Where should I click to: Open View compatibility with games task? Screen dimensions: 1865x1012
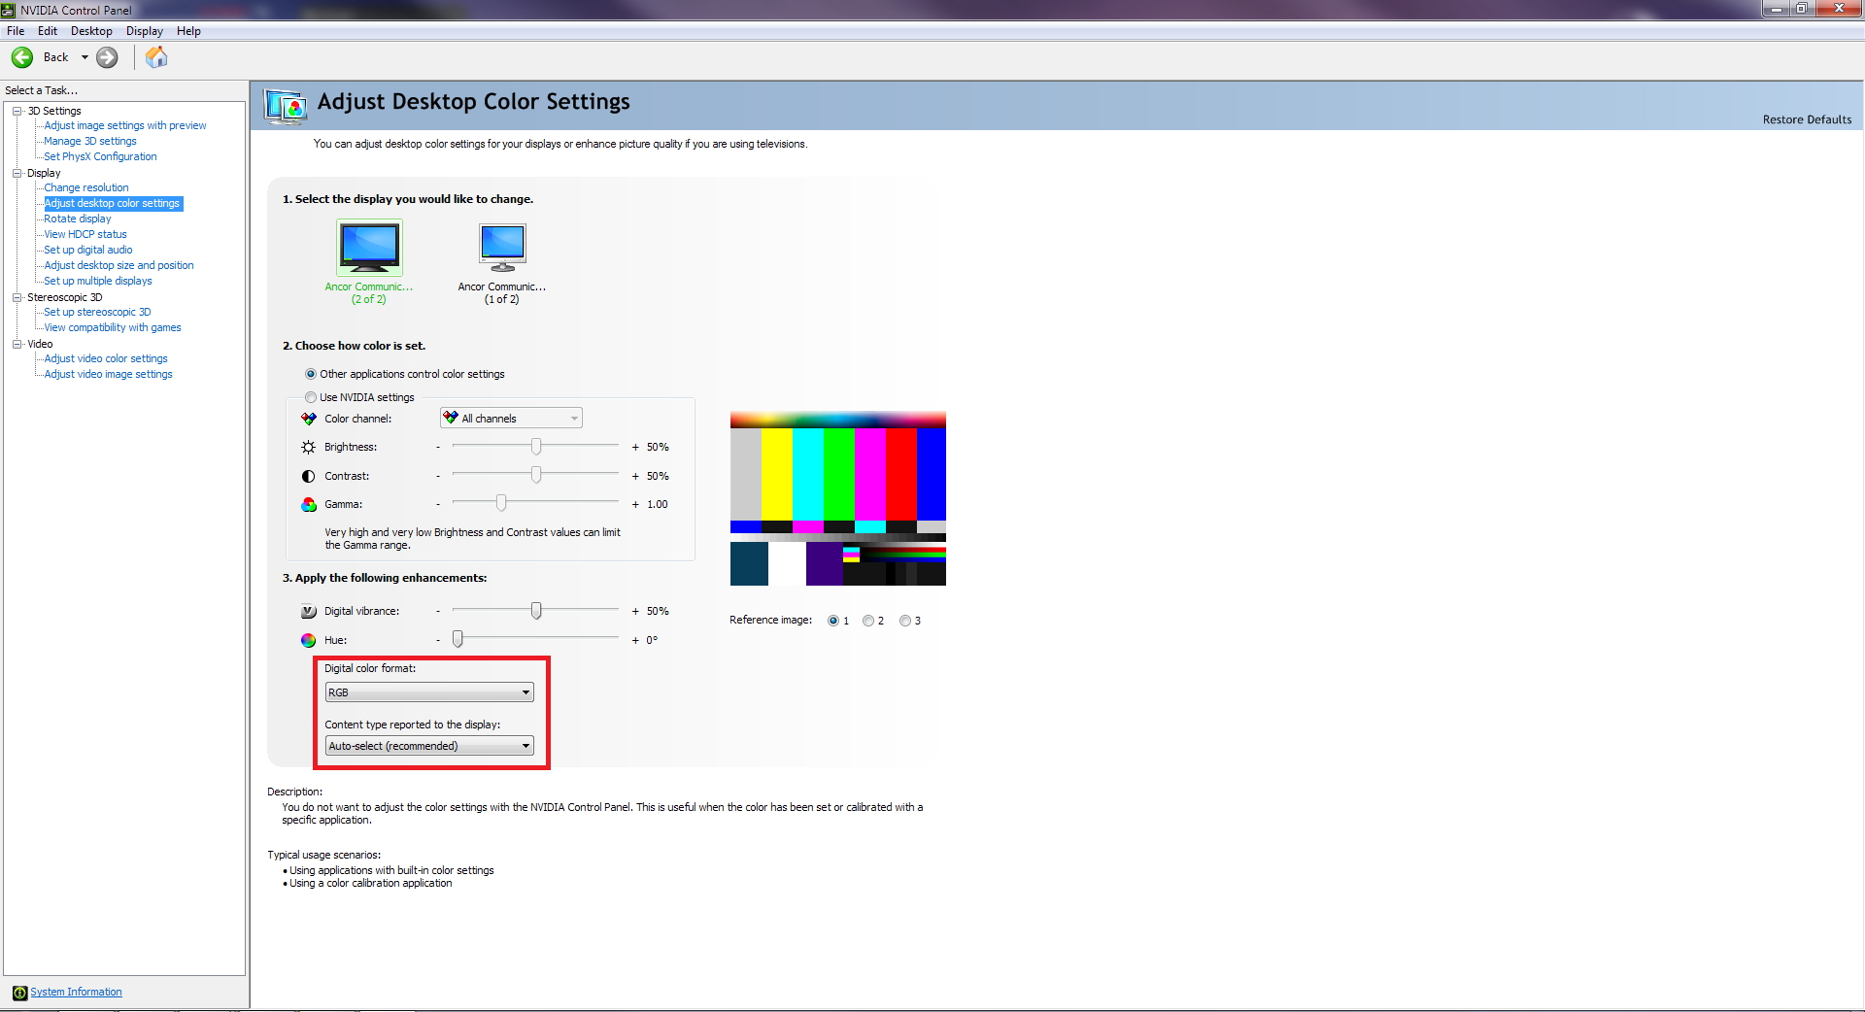point(113,327)
